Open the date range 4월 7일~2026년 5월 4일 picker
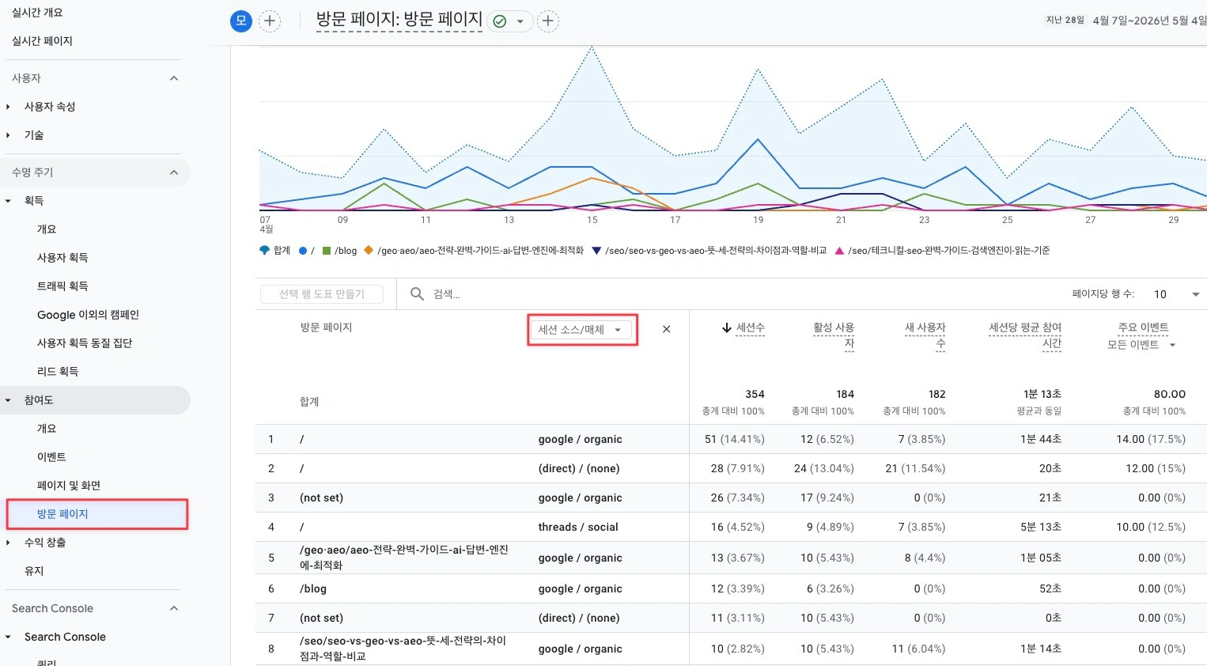This screenshot has height=666, width=1207. pos(1149,21)
